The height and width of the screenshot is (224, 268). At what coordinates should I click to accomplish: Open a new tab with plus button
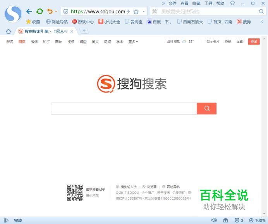pyautogui.click(x=84, y=31)
